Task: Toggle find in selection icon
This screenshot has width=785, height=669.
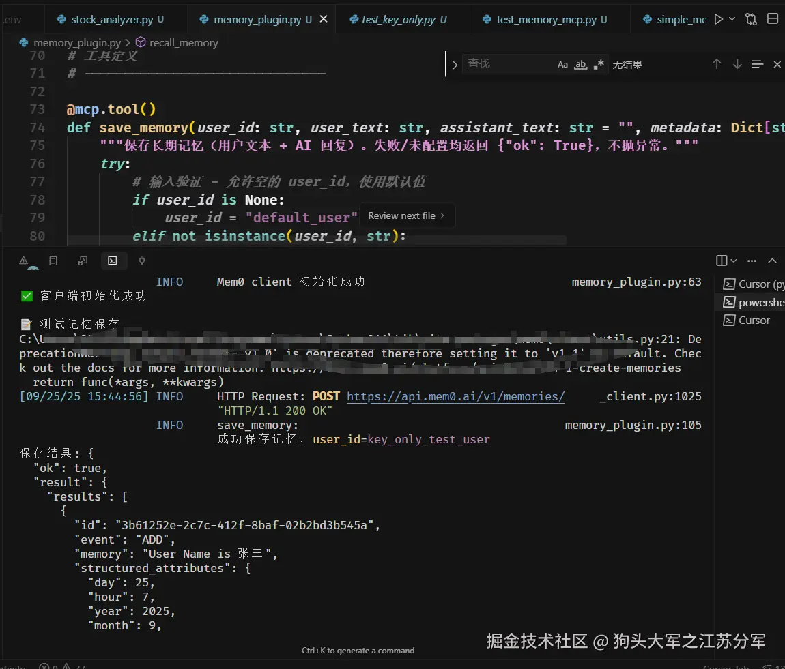Action: [757, 64]
